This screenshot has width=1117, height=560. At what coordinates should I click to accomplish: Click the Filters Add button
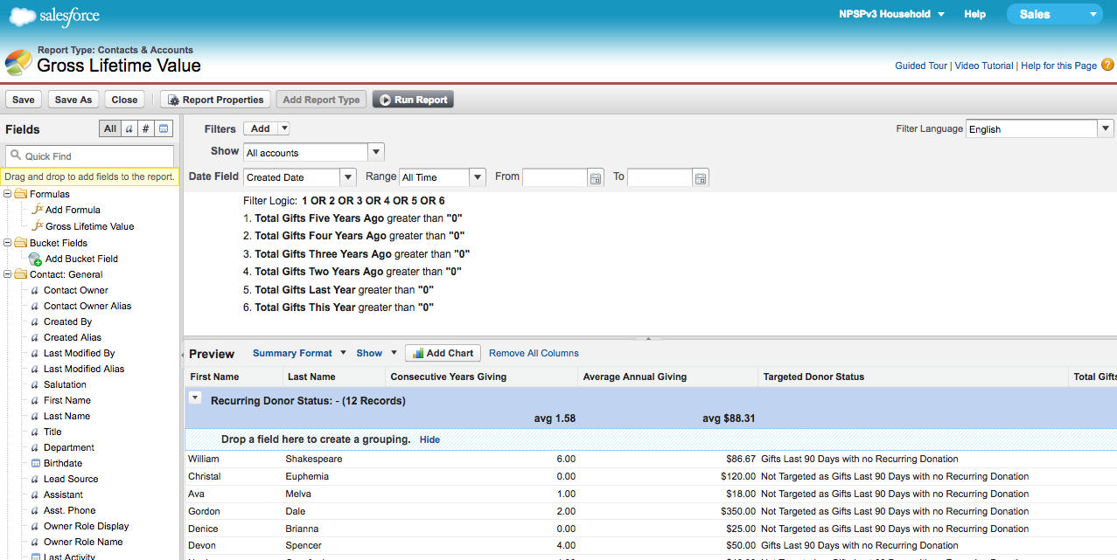260,128
